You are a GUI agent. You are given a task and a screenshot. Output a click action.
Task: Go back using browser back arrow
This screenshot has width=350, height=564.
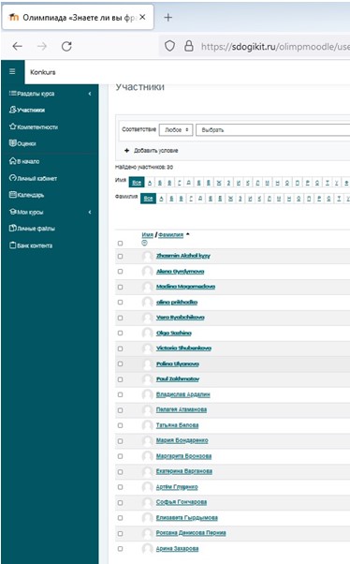pos(17,47)
